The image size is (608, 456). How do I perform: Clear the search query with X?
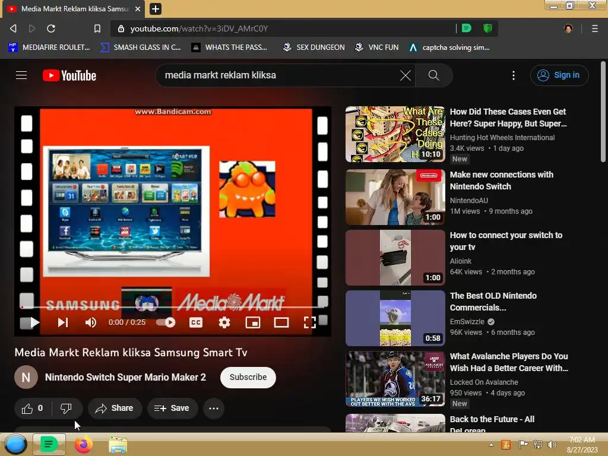tap(405, 75)
